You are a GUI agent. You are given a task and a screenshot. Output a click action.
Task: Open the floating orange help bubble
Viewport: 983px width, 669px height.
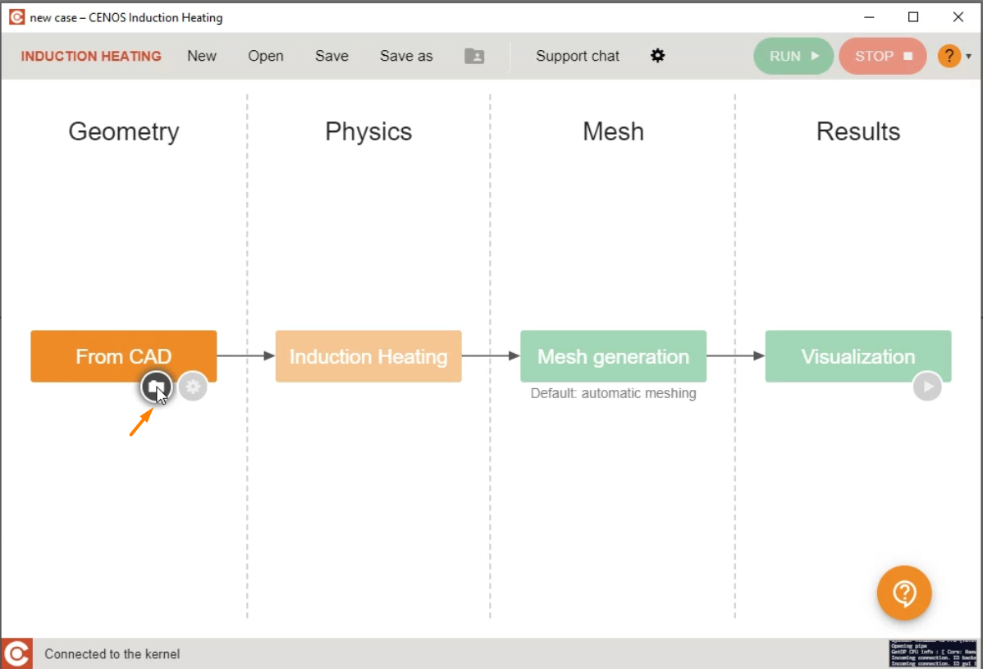click(904, 593)
